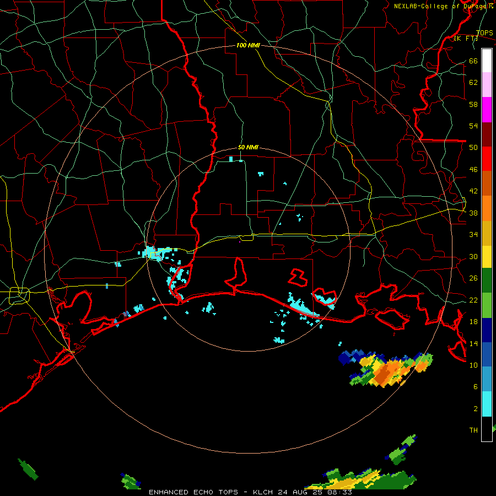Viewport: 496px width, 496px height.
Task: Click the "22" legend value
Action: pos(473,300)
